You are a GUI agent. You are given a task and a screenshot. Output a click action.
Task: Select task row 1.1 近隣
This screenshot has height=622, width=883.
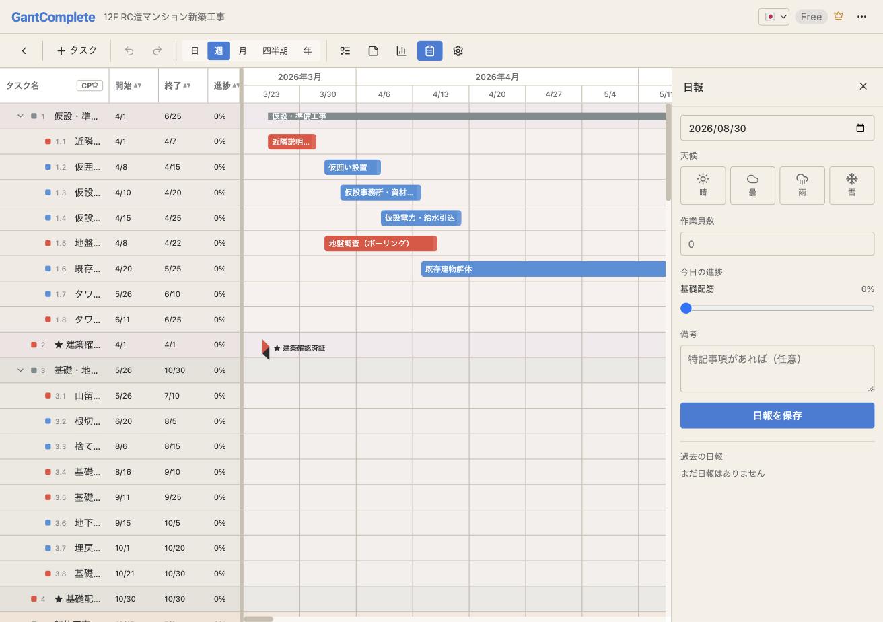120,141
